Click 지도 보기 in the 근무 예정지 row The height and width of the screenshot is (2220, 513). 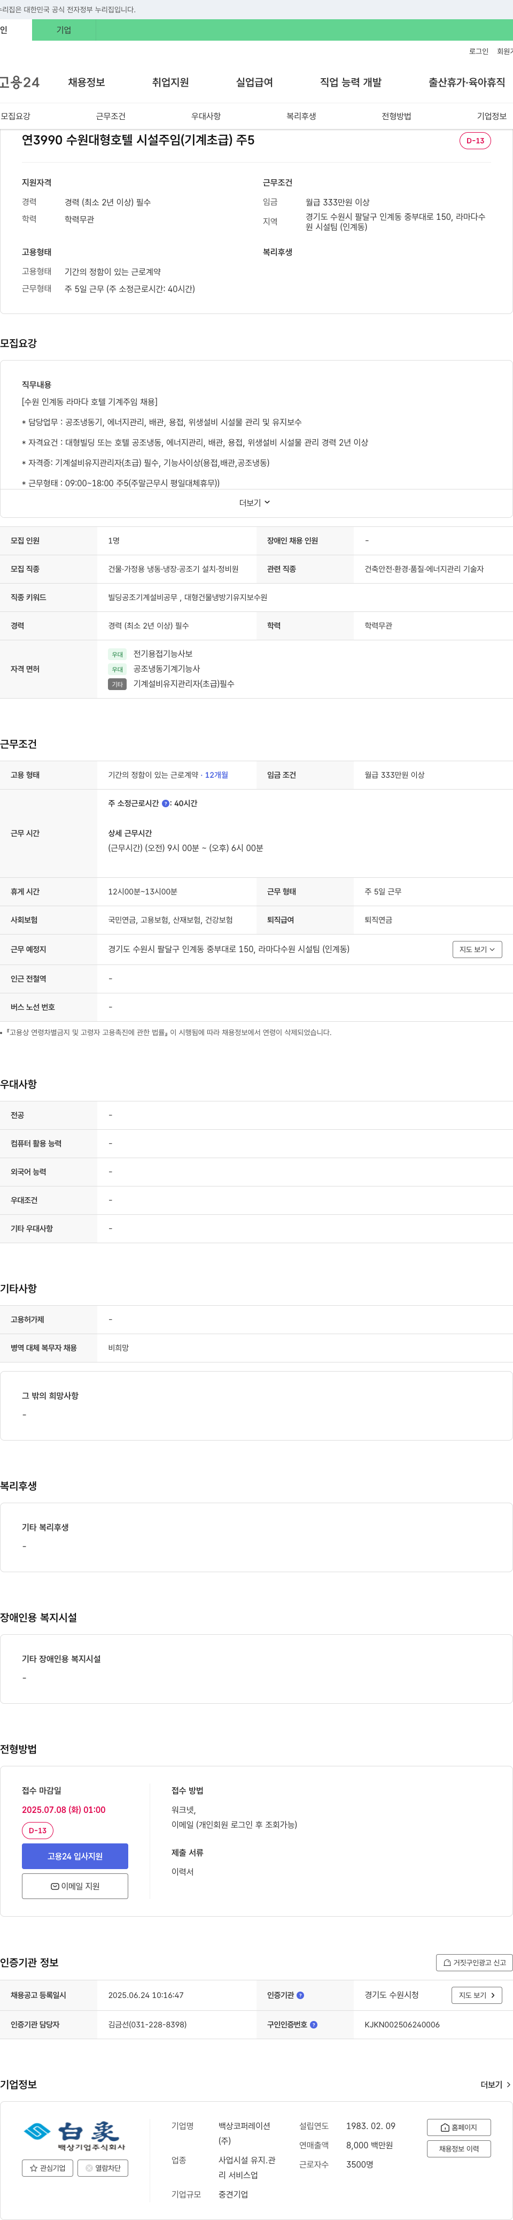pos(477,949)
